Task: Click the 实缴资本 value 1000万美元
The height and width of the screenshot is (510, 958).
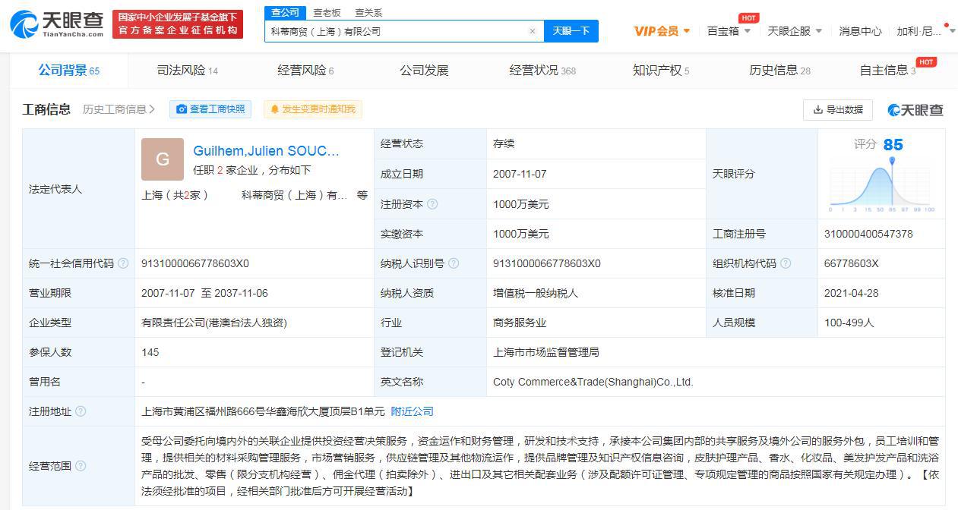Action: point(520,234)
